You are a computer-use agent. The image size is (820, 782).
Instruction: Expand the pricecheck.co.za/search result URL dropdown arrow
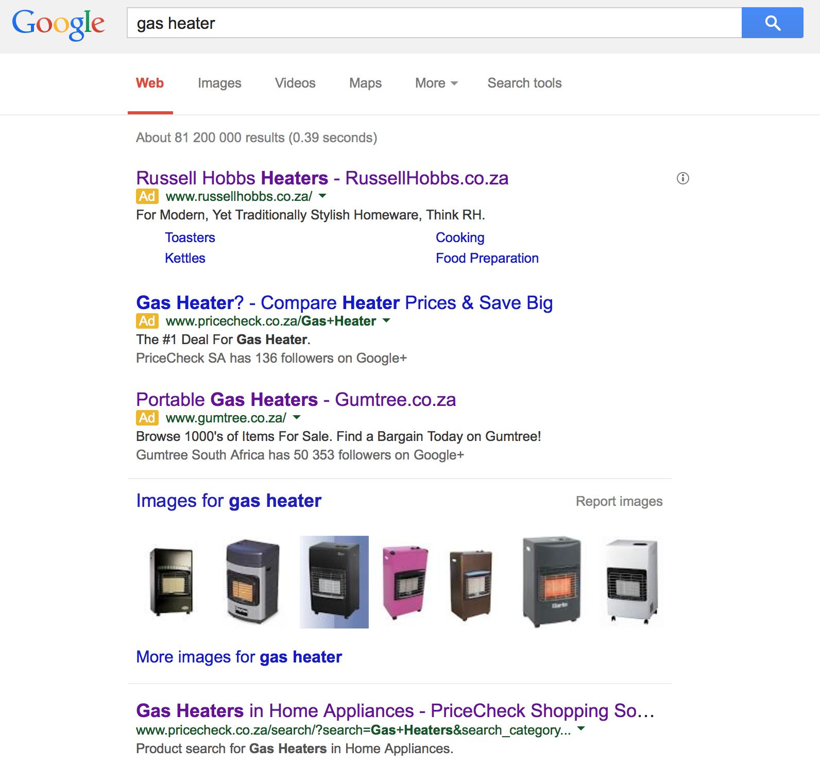pos(581,728)
